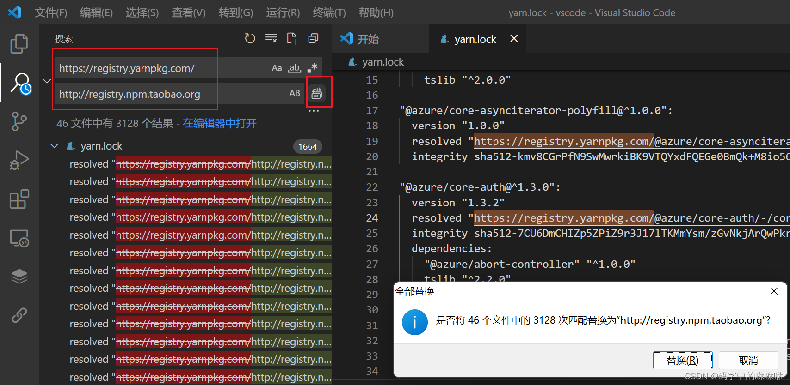
Task: Open the 帮助(H) menu
Action: point(376,12)
